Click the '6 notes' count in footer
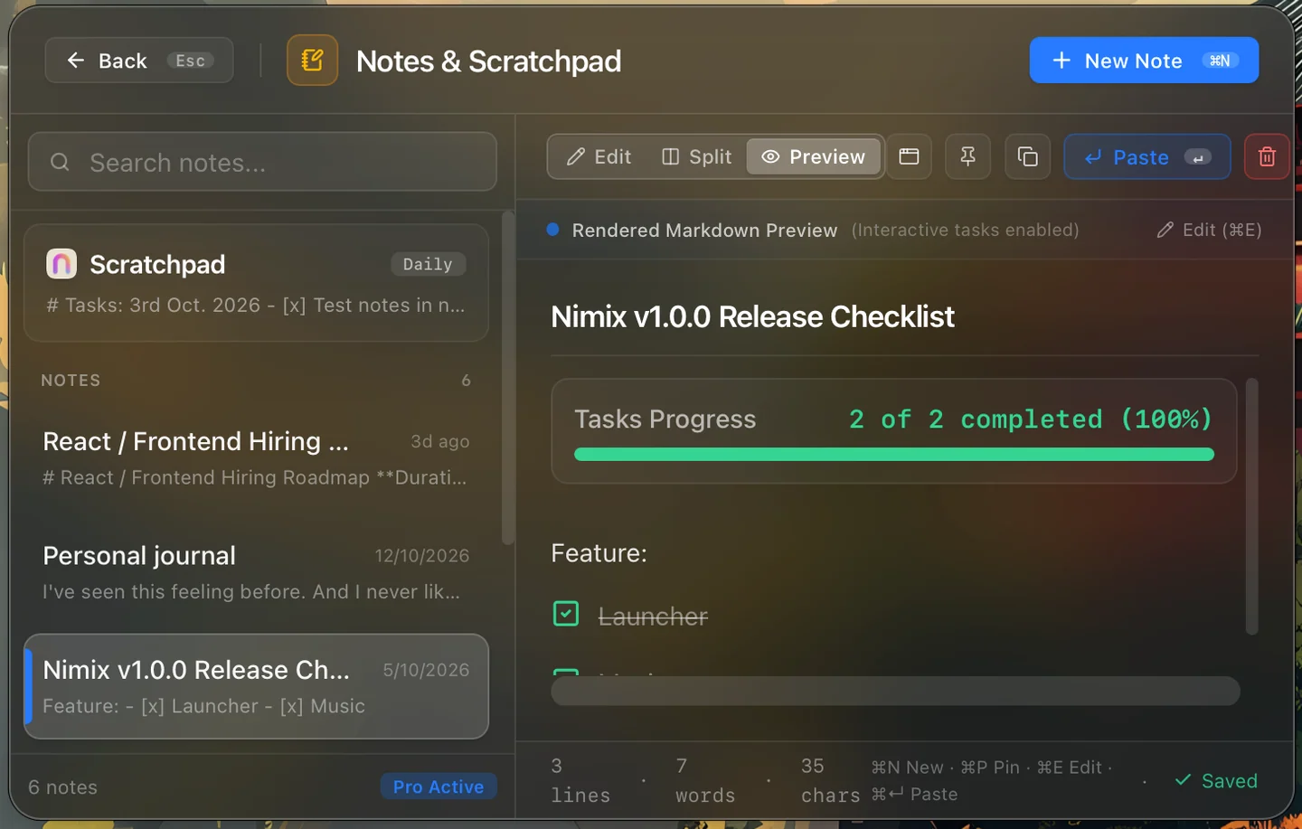Viewport: 1302px width, 829px height. [62, 787]
